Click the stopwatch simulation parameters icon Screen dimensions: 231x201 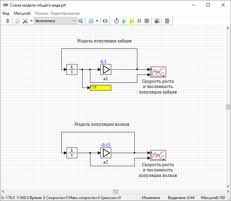pyautogui.click(x=116, y=21)
